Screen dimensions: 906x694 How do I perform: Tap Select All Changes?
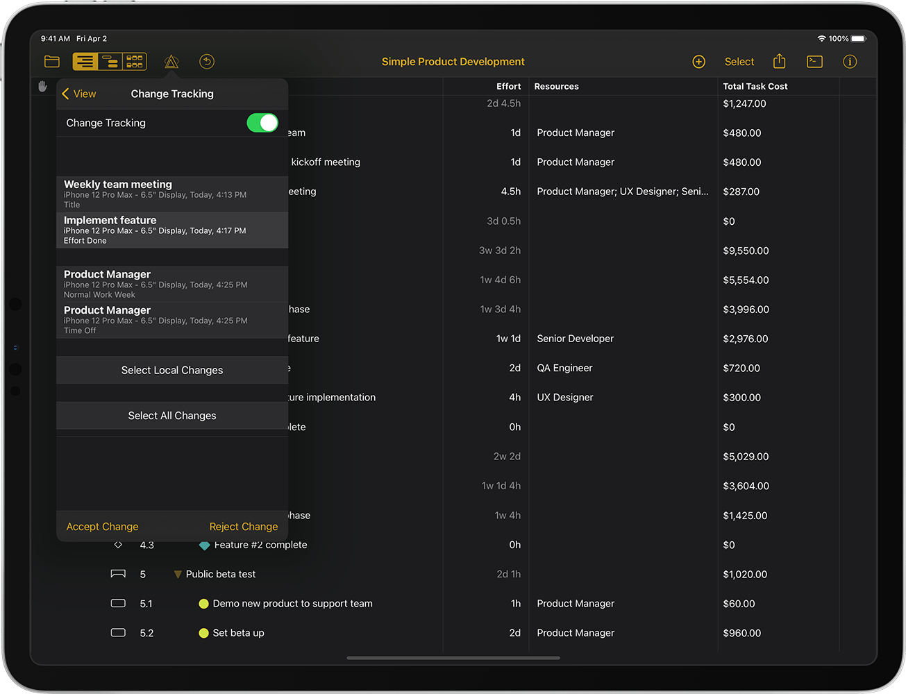click(x=172, y=416)
